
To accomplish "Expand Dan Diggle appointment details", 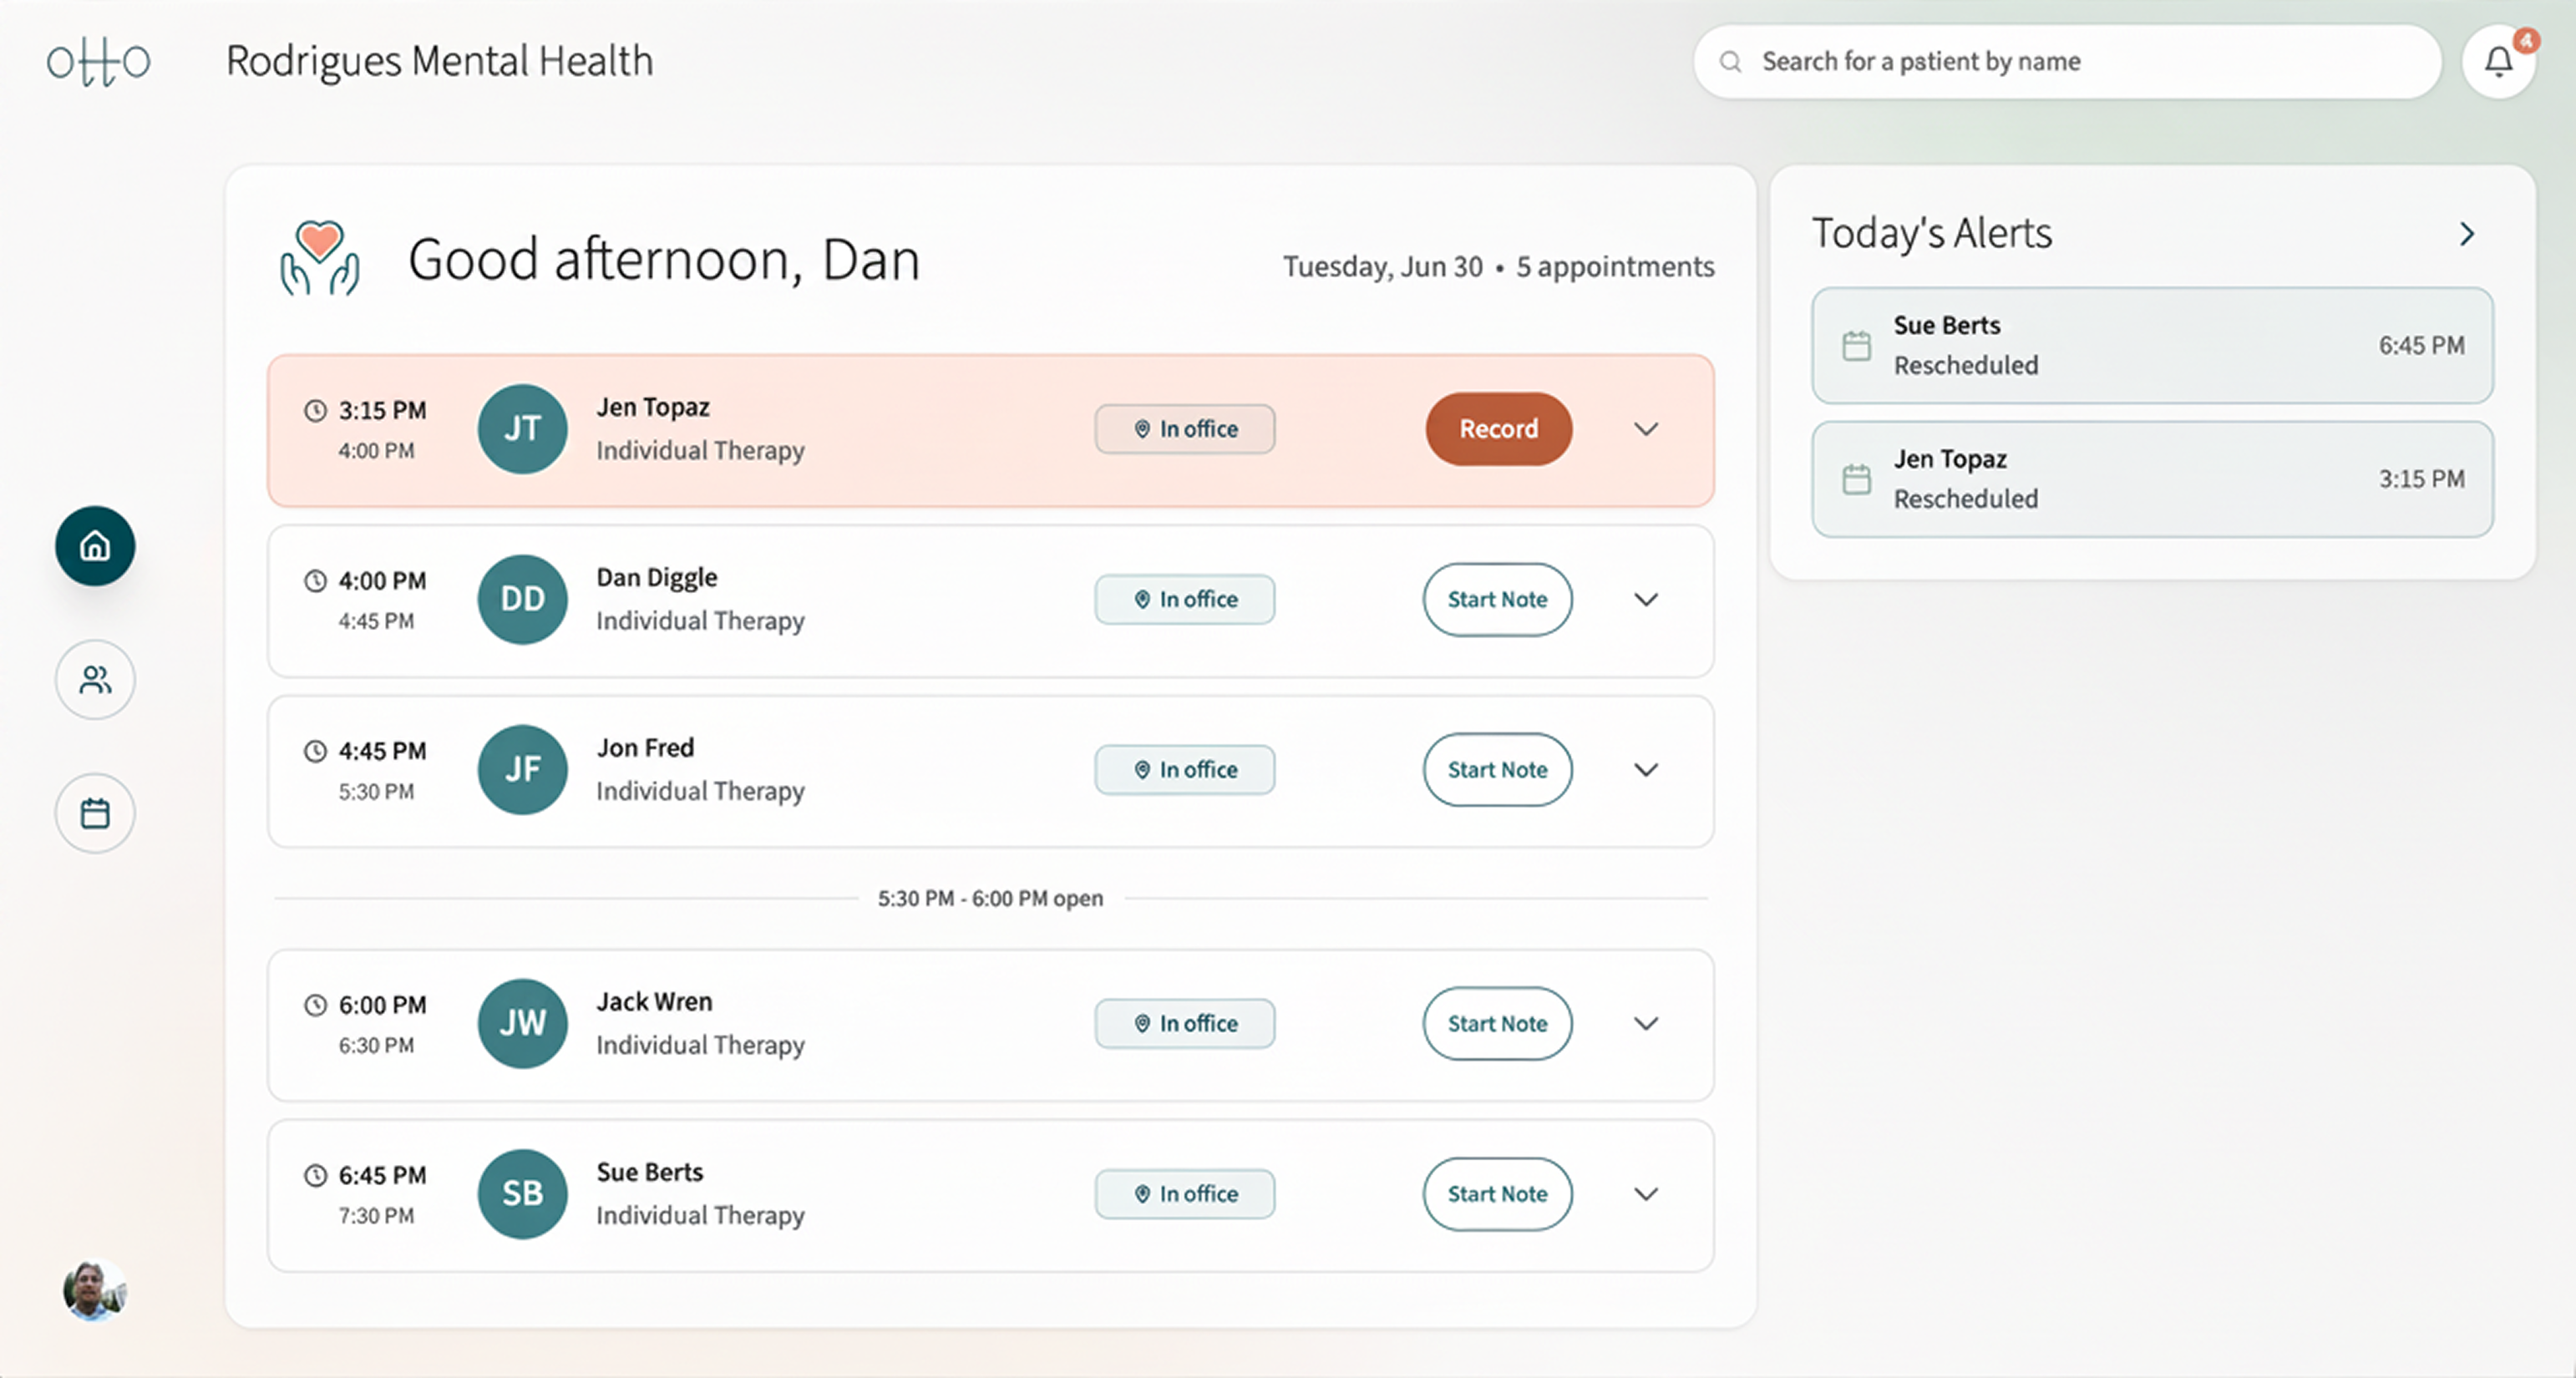I will [1646, 599].
